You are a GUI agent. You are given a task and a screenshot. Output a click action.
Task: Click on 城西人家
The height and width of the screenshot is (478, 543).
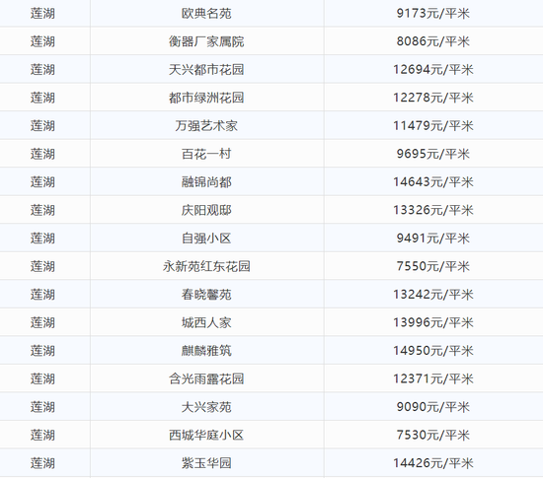coord(206,323)
